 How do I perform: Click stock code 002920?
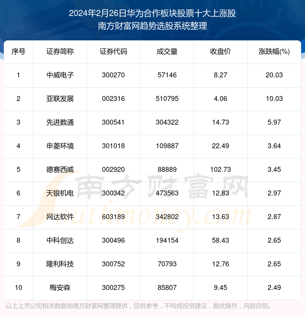(114, 170)
